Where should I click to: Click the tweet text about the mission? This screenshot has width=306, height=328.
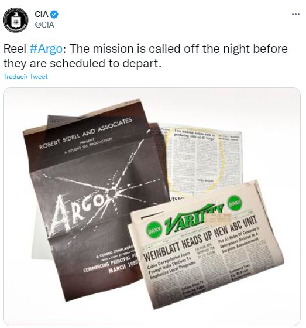click(146, 56)
